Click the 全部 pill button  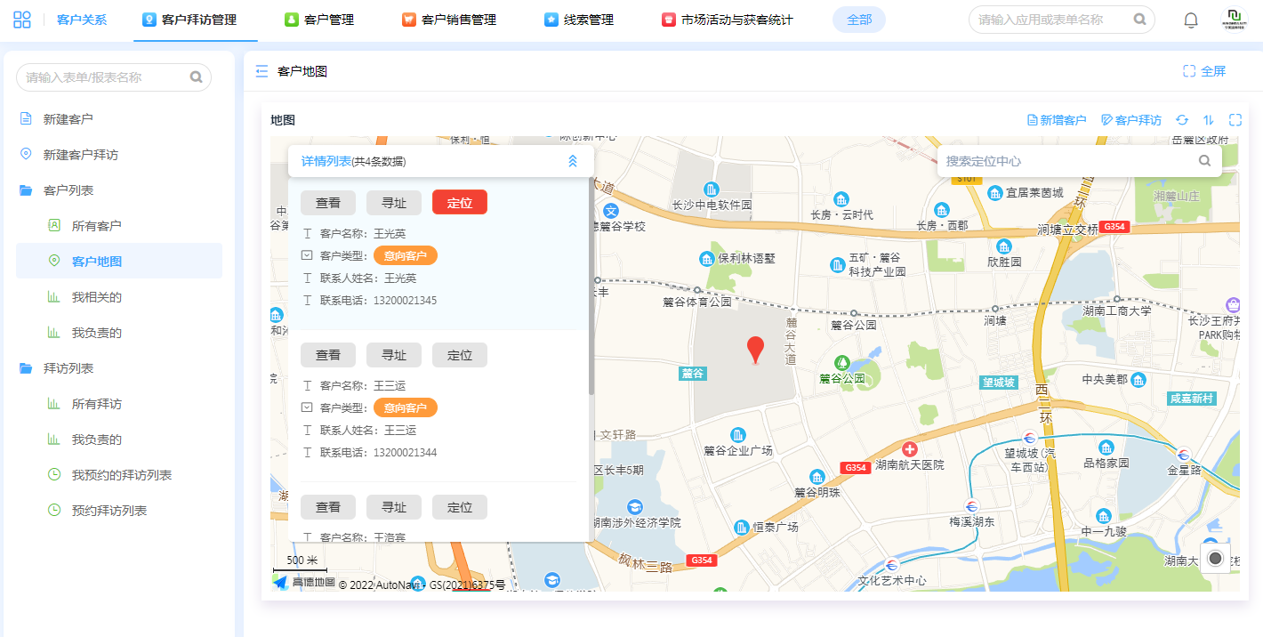click(x=859, y=20)
